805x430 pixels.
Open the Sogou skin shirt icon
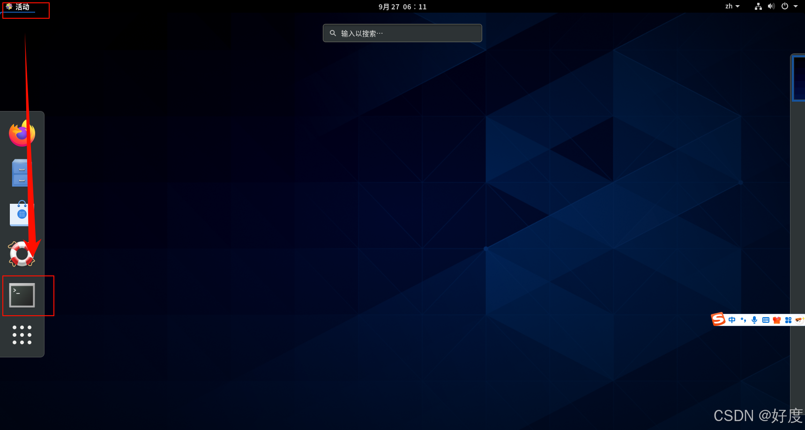click(x=777, y=320)
